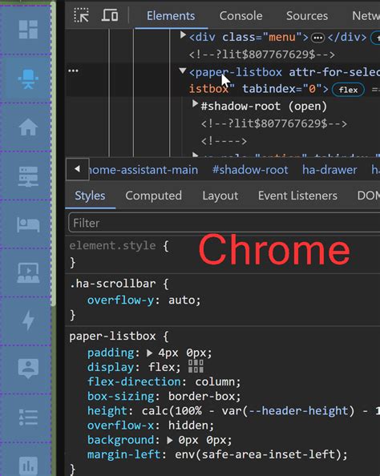Activate the DevTools inspect element picker
Image resolution: width=380 pixels, height=476 pixels.
tap(82, 15)
